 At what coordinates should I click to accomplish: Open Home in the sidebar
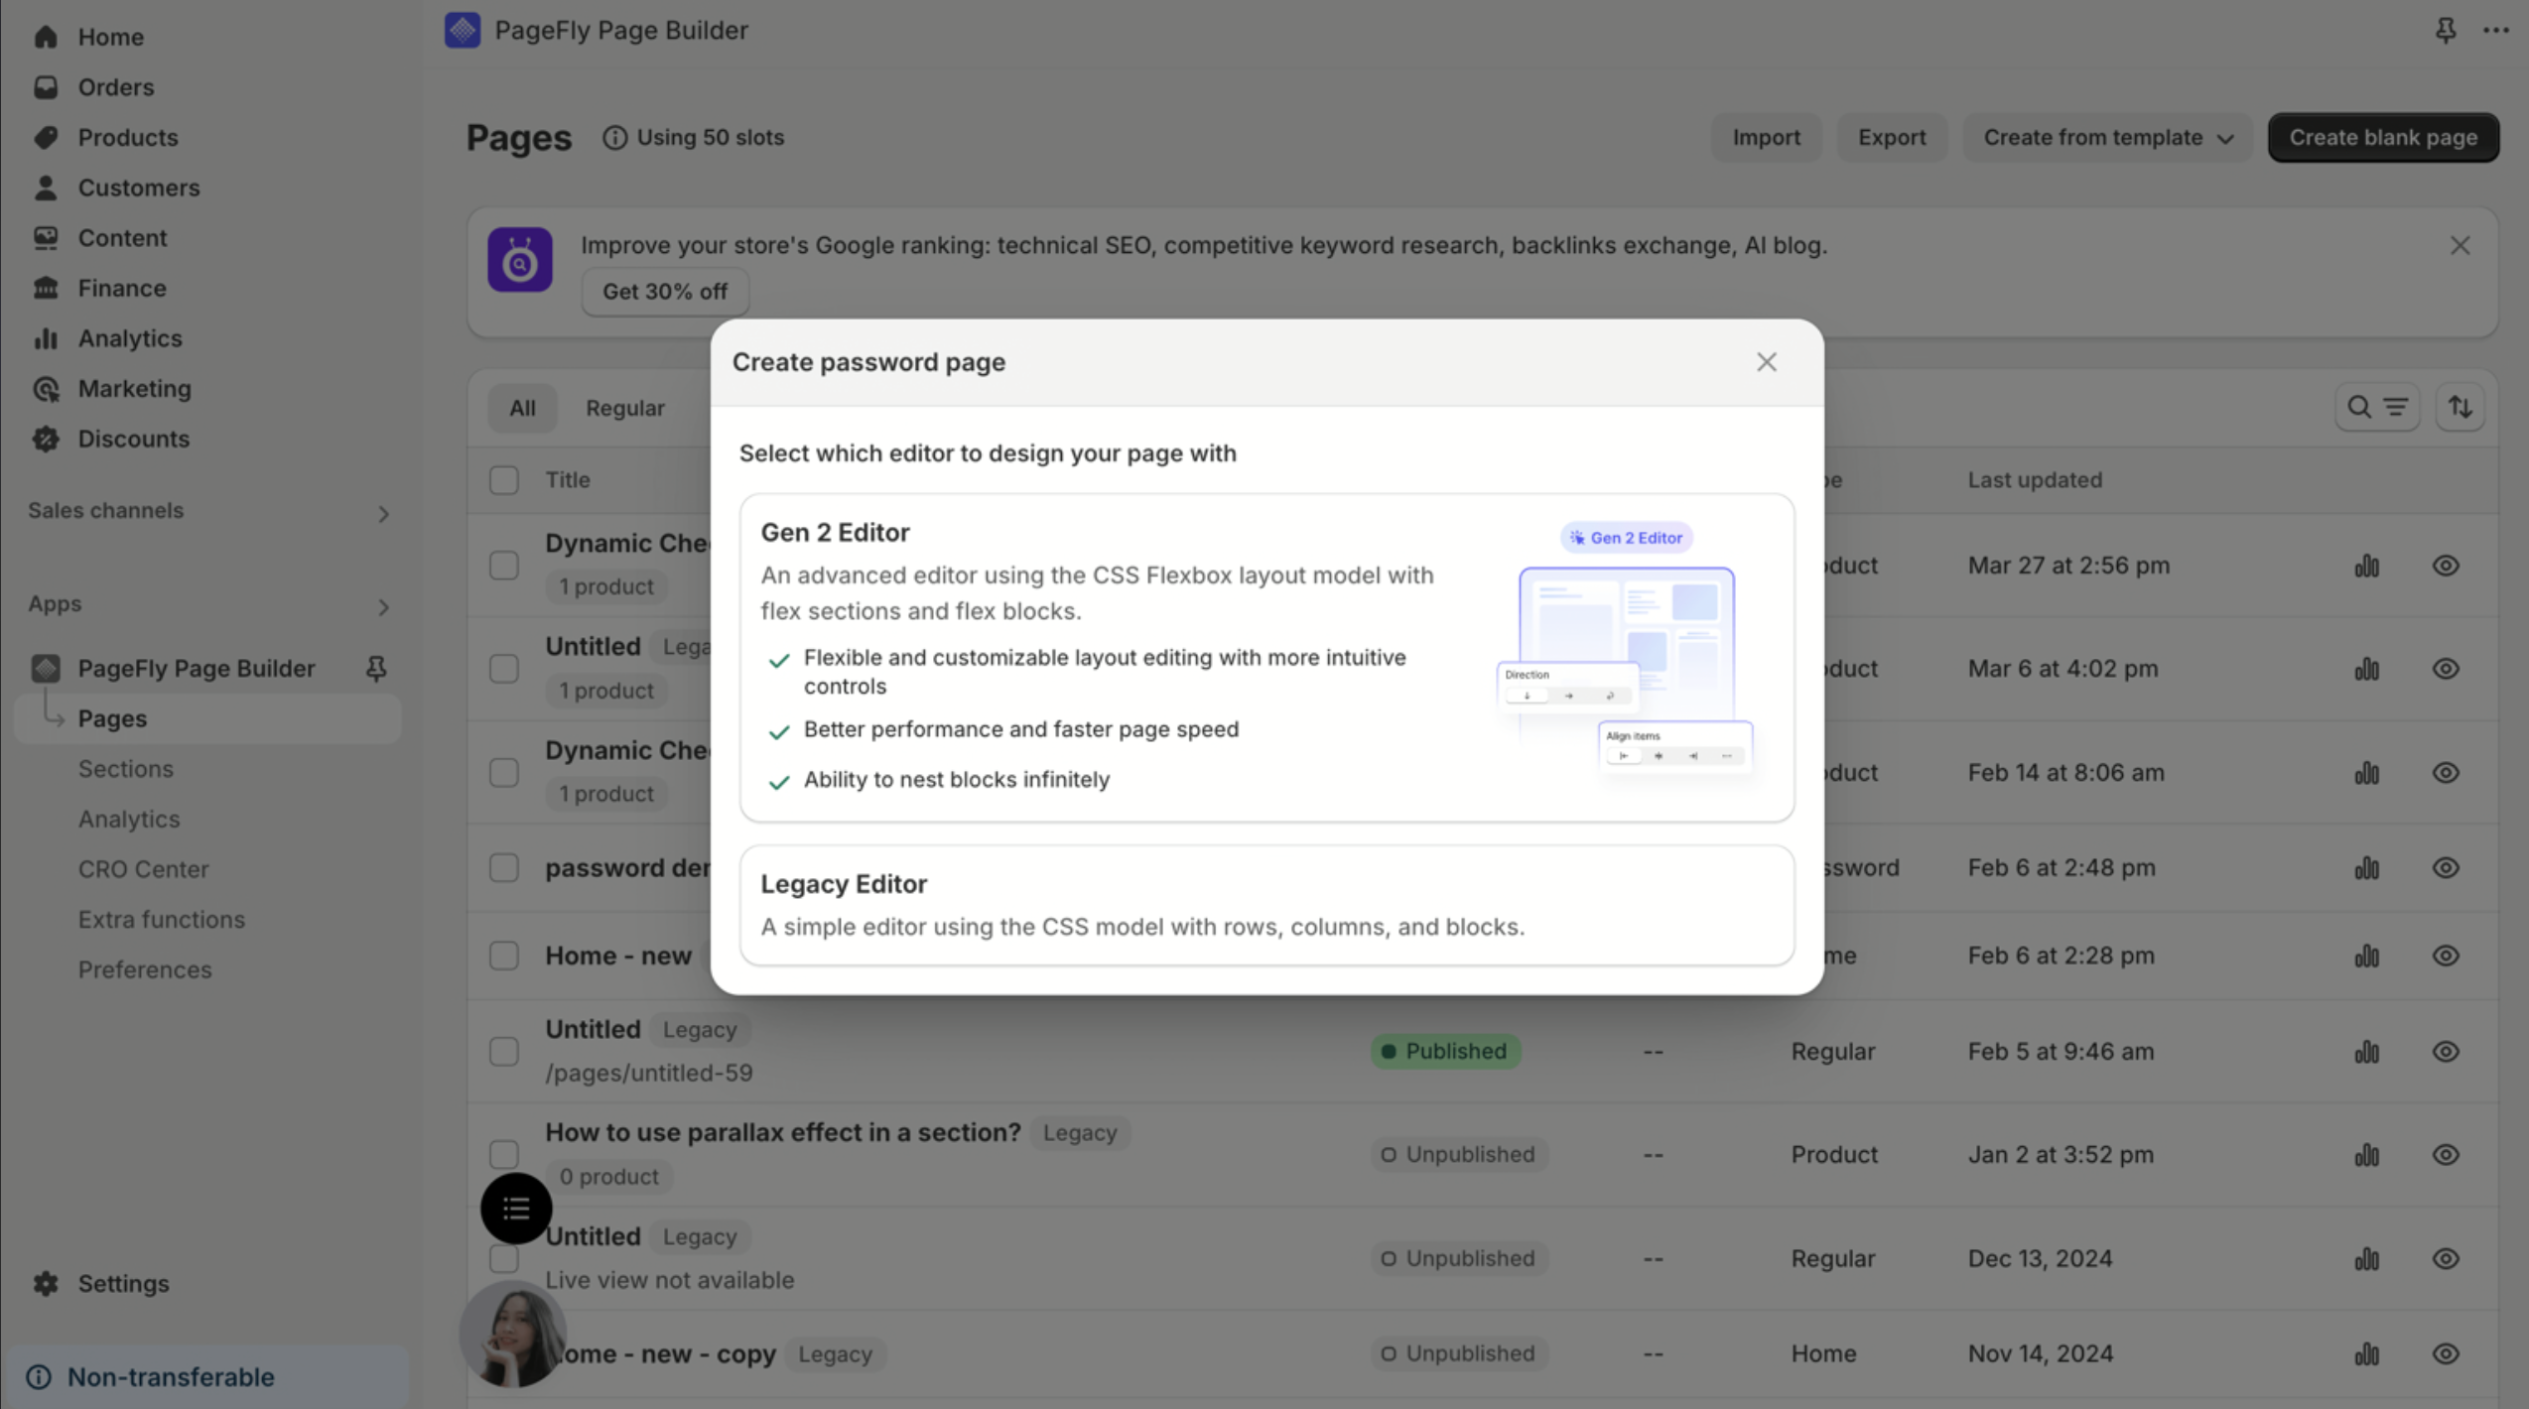pyautogui.click(x=110, y=37)
